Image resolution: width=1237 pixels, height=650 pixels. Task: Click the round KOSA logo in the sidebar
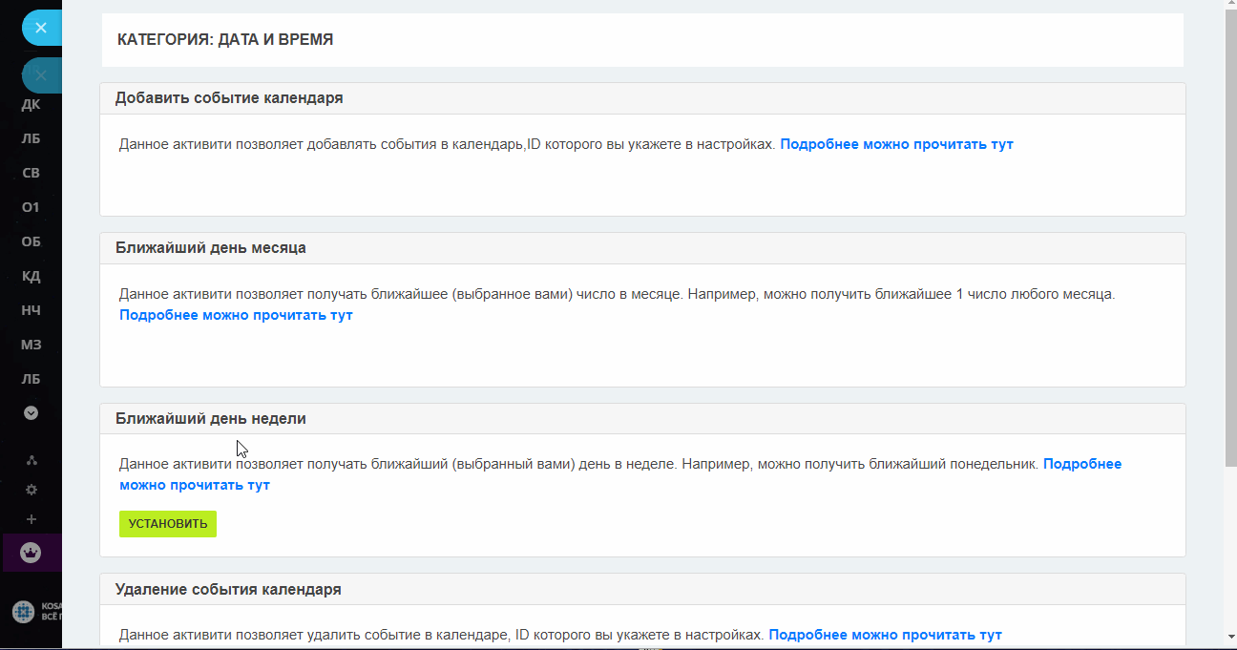tap(24, 611)
